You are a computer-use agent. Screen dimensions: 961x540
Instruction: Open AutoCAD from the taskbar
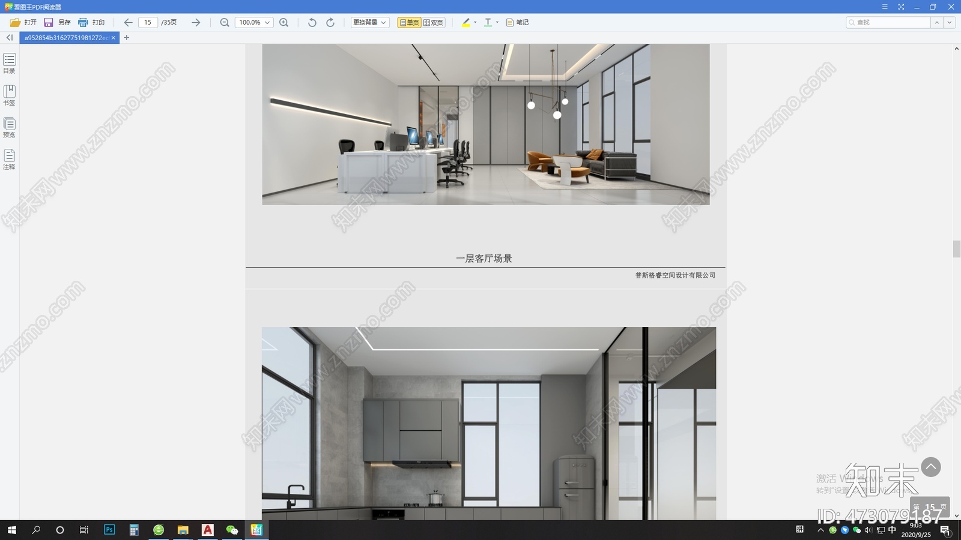(208, 530)
